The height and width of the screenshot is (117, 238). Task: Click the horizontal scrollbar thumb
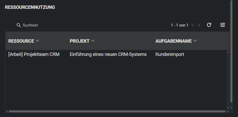click(117, 112)
